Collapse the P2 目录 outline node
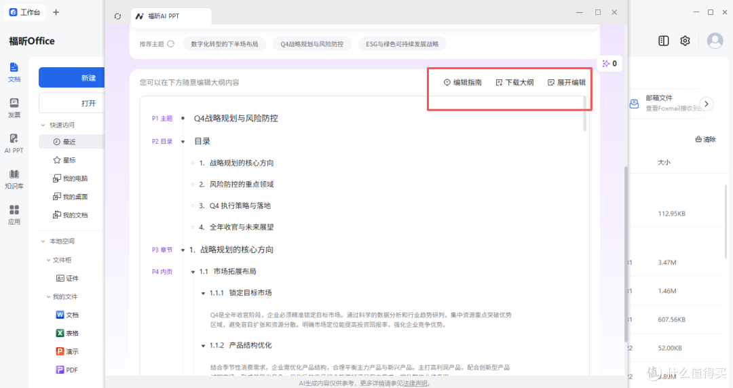Image resolution: width=733 pixels, height=388 pixels. 183,142
